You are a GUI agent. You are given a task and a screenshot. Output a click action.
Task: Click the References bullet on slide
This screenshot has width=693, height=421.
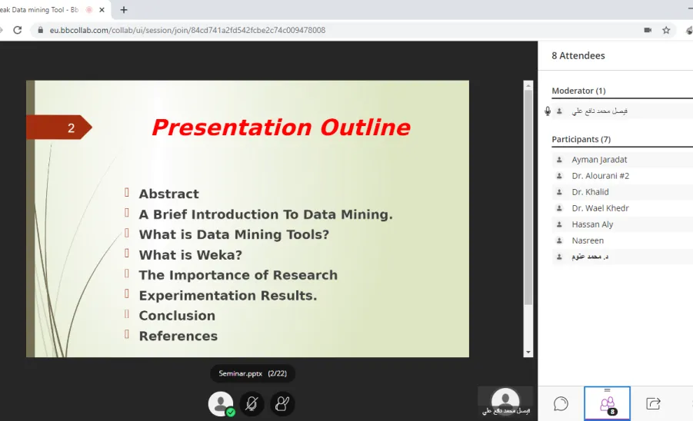pos(178,336)
